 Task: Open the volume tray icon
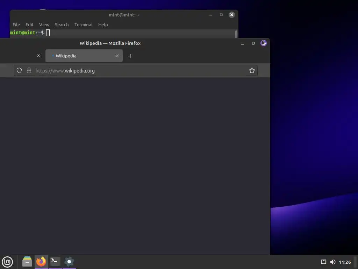(x=333, y=262)
